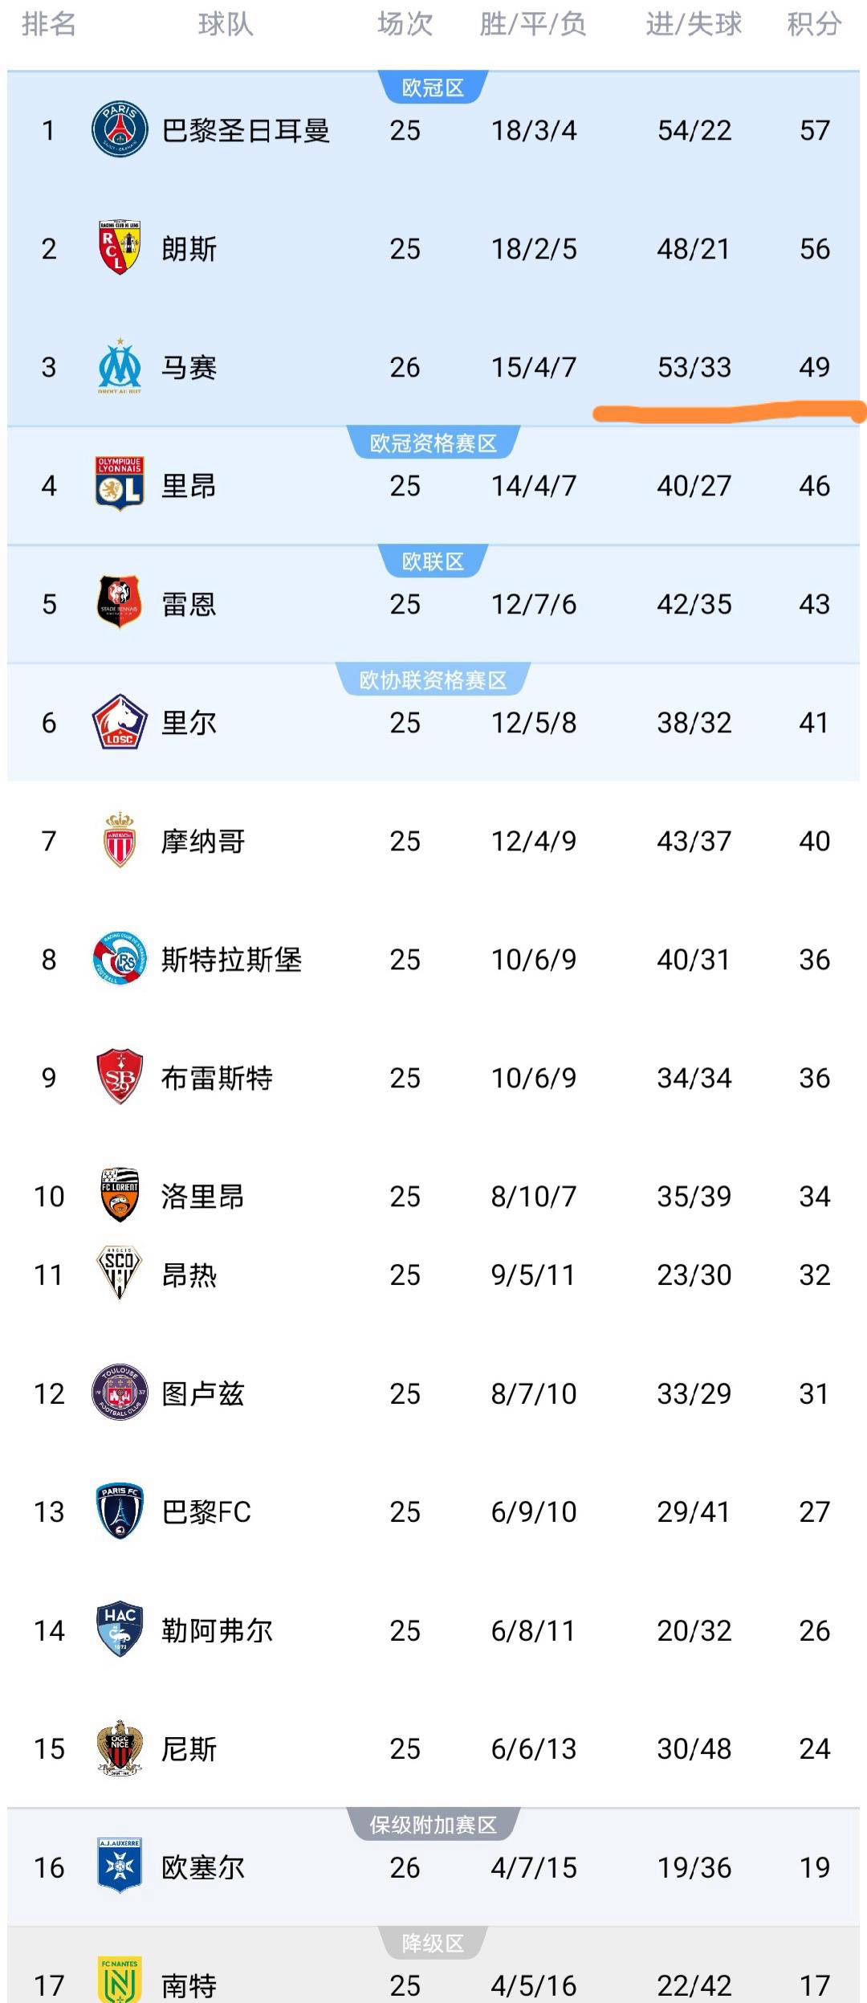Image resolution: width=867 pixels, height=2003 pixels.
Task: Tap the RC Lens team logo
Action: coord(120,248)
